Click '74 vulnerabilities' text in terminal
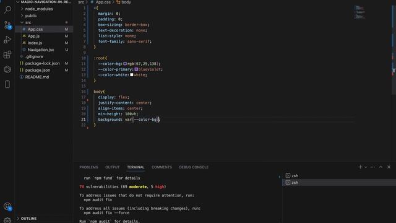 [x=99, y=186]
